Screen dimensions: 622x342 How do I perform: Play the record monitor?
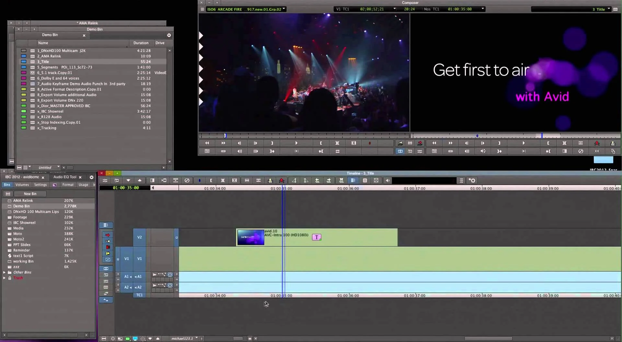524,143
